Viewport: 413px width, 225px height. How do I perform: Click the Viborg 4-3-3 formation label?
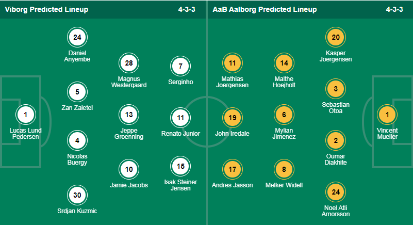click(x=187, y=9)
